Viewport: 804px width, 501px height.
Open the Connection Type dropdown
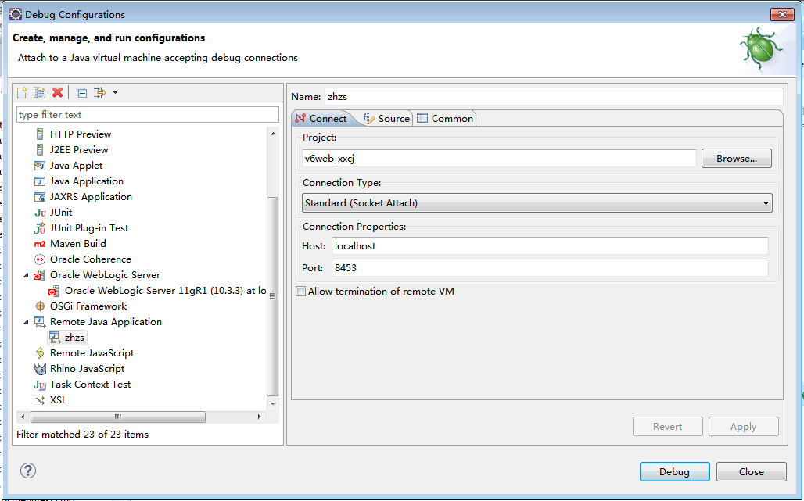[x=537, y=203]
